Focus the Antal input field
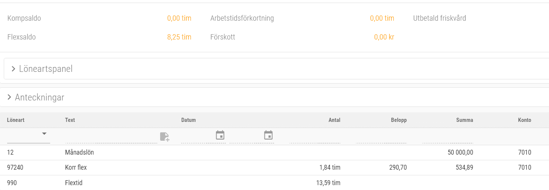Screen dimensions: 549x190 315,138
